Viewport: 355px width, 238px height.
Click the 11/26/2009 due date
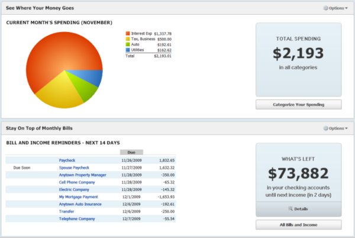(131, 160)
